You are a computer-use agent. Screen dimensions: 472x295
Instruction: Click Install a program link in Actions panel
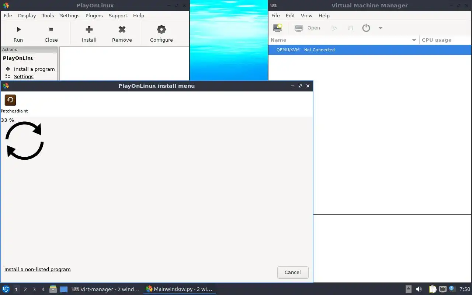[x=34, y=69]
